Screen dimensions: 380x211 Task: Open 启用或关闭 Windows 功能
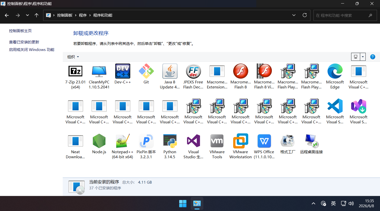(32, 49)
